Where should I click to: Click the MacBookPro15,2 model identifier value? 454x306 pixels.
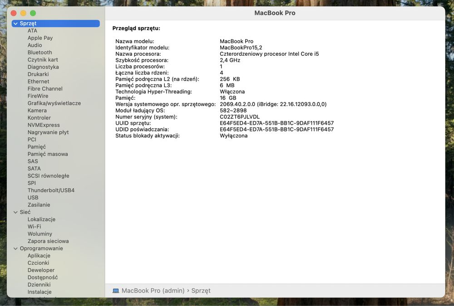point(241,48)
